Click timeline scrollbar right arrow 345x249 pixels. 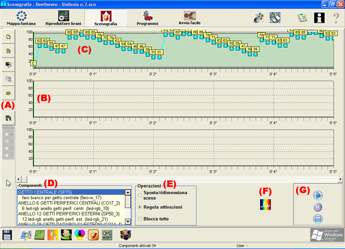pos(340,179)
